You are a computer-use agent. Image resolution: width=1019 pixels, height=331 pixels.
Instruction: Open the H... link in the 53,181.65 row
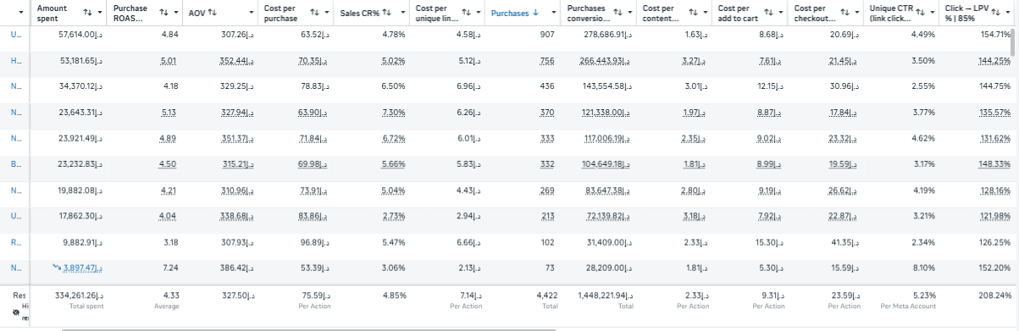coord(16,61)
